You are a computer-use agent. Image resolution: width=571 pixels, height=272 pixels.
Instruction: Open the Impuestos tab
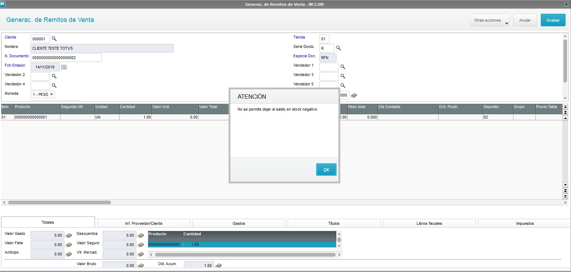(x=525, y=223)
